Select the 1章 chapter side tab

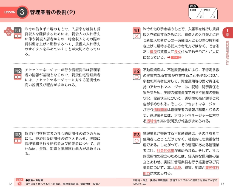pyautogui.click(x=228, y=33)
